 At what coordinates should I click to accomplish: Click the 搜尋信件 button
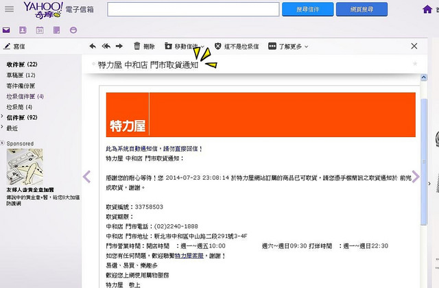[308, 10]
